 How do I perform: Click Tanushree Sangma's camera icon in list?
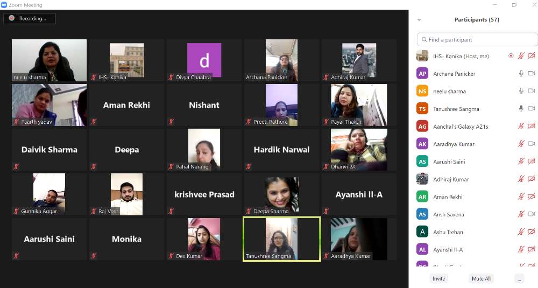point(532,109)
